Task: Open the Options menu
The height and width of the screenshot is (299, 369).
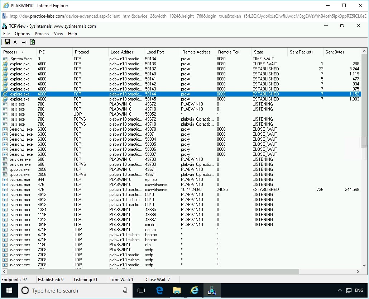Action: coord(22,33)
